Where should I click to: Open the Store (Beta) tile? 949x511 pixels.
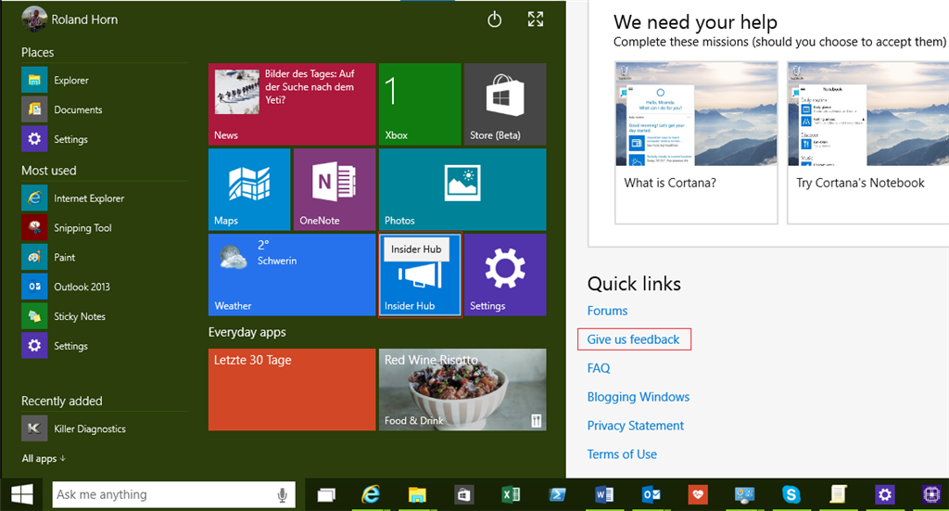pos(505,104)
